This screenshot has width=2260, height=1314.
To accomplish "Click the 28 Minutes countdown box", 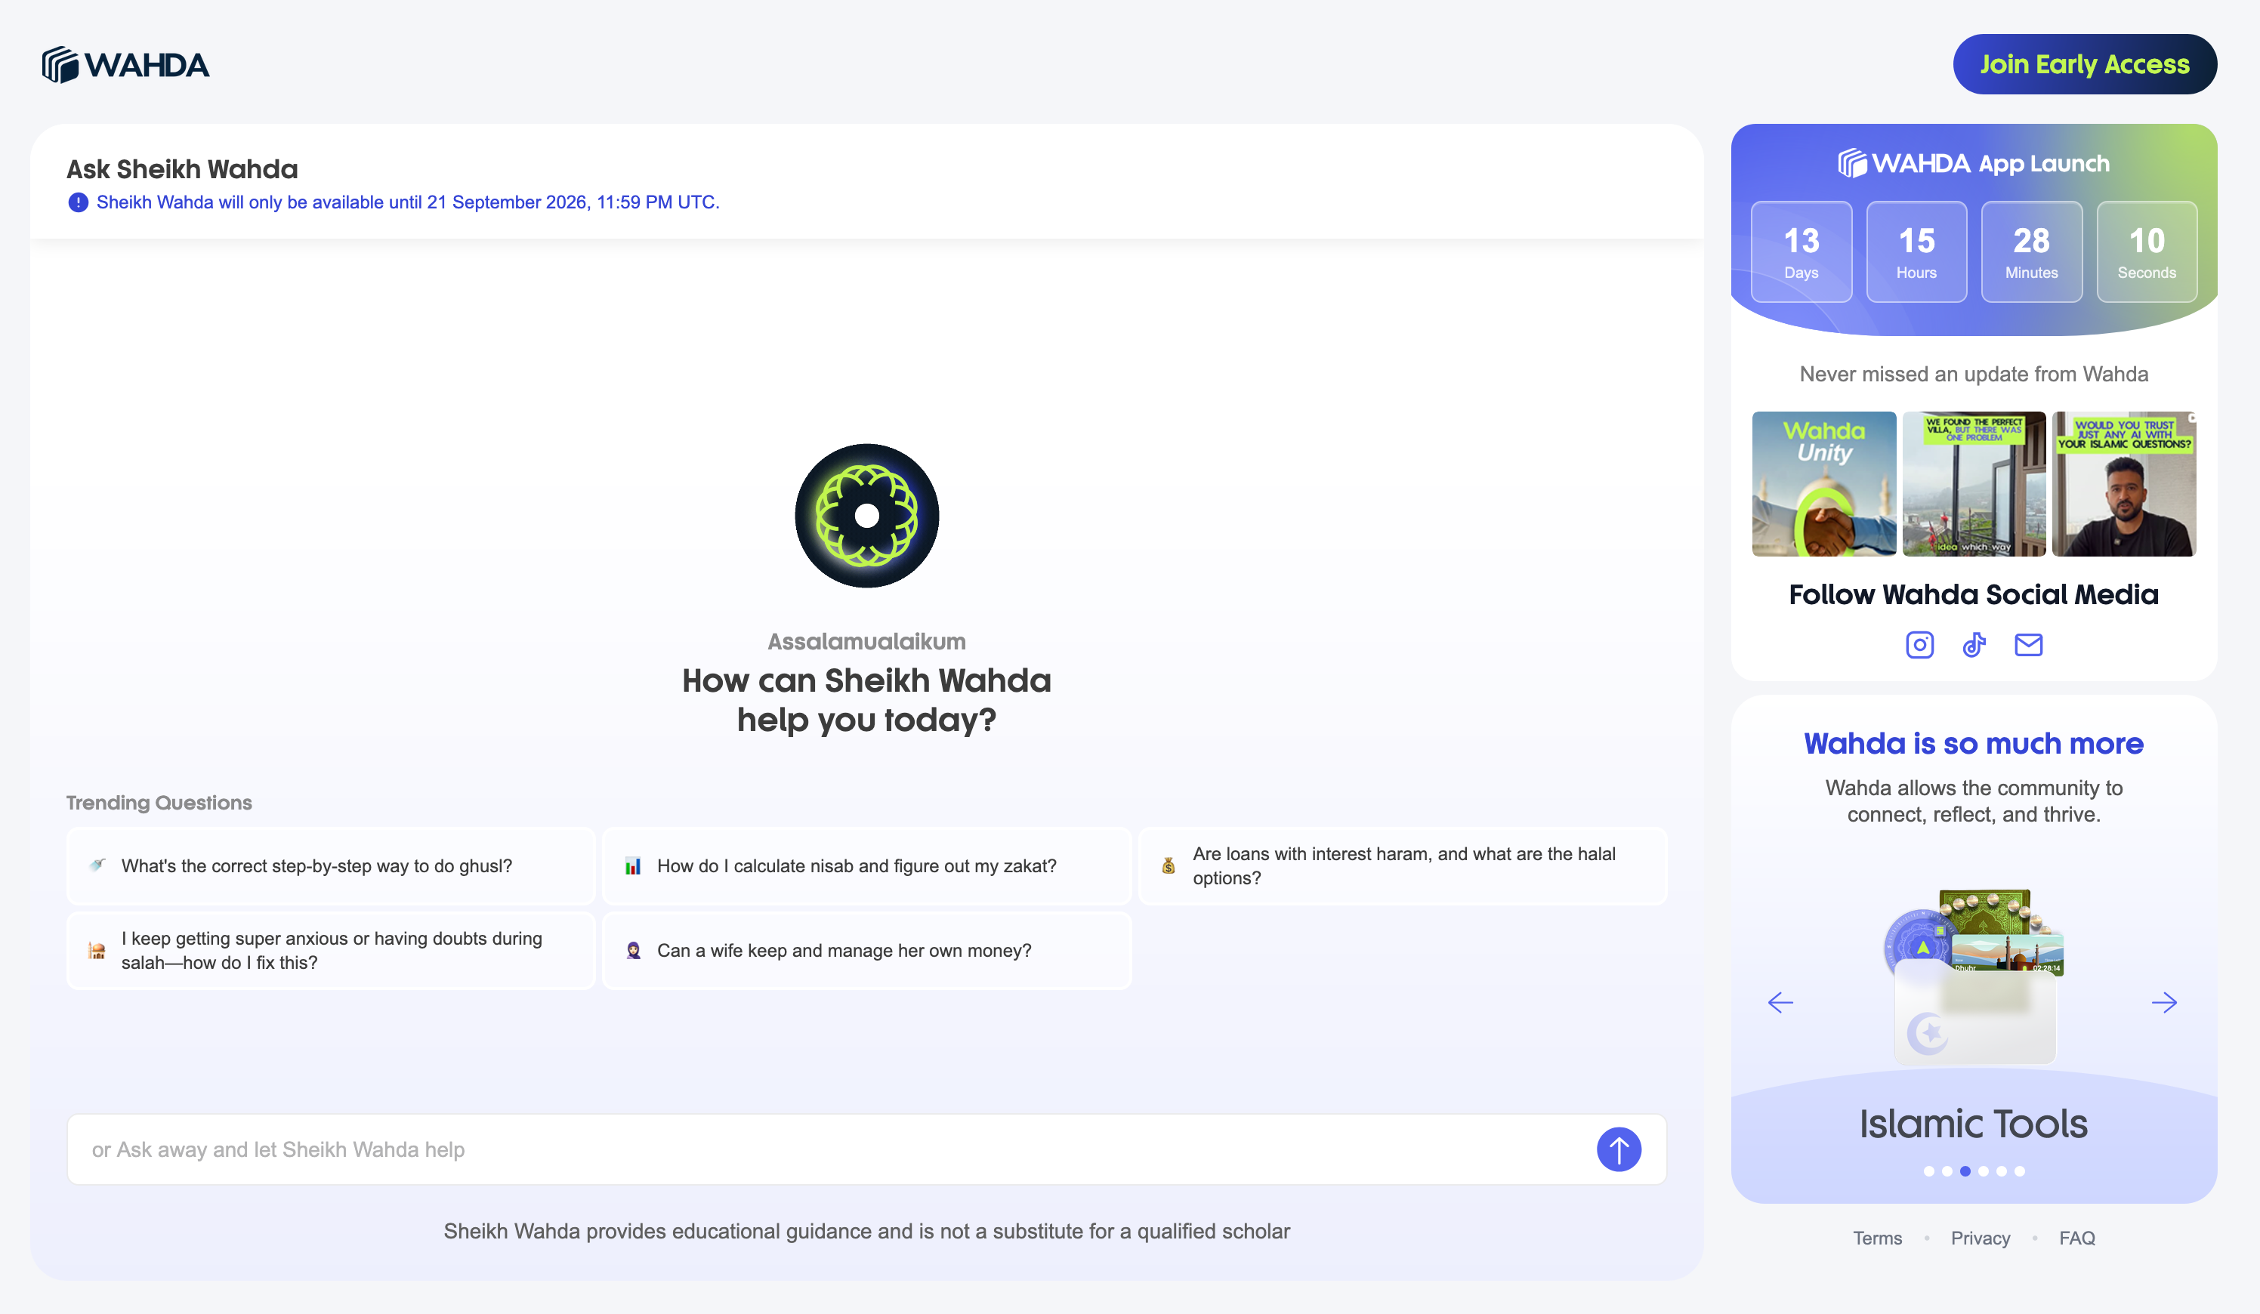I will [x=2031, y=252].
